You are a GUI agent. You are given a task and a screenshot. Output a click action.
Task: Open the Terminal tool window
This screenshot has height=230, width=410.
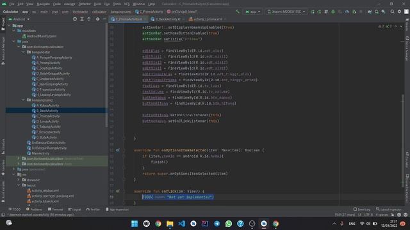coord(56,210)
